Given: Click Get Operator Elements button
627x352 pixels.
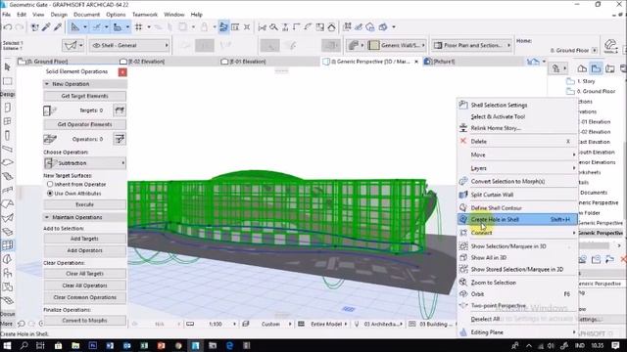Looking at the screenshot, I should (85, 124).
